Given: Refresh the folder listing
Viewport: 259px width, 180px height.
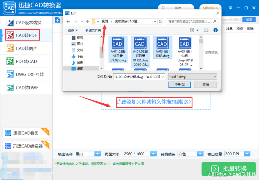Looking at the screenshot, I should (160, 22).
